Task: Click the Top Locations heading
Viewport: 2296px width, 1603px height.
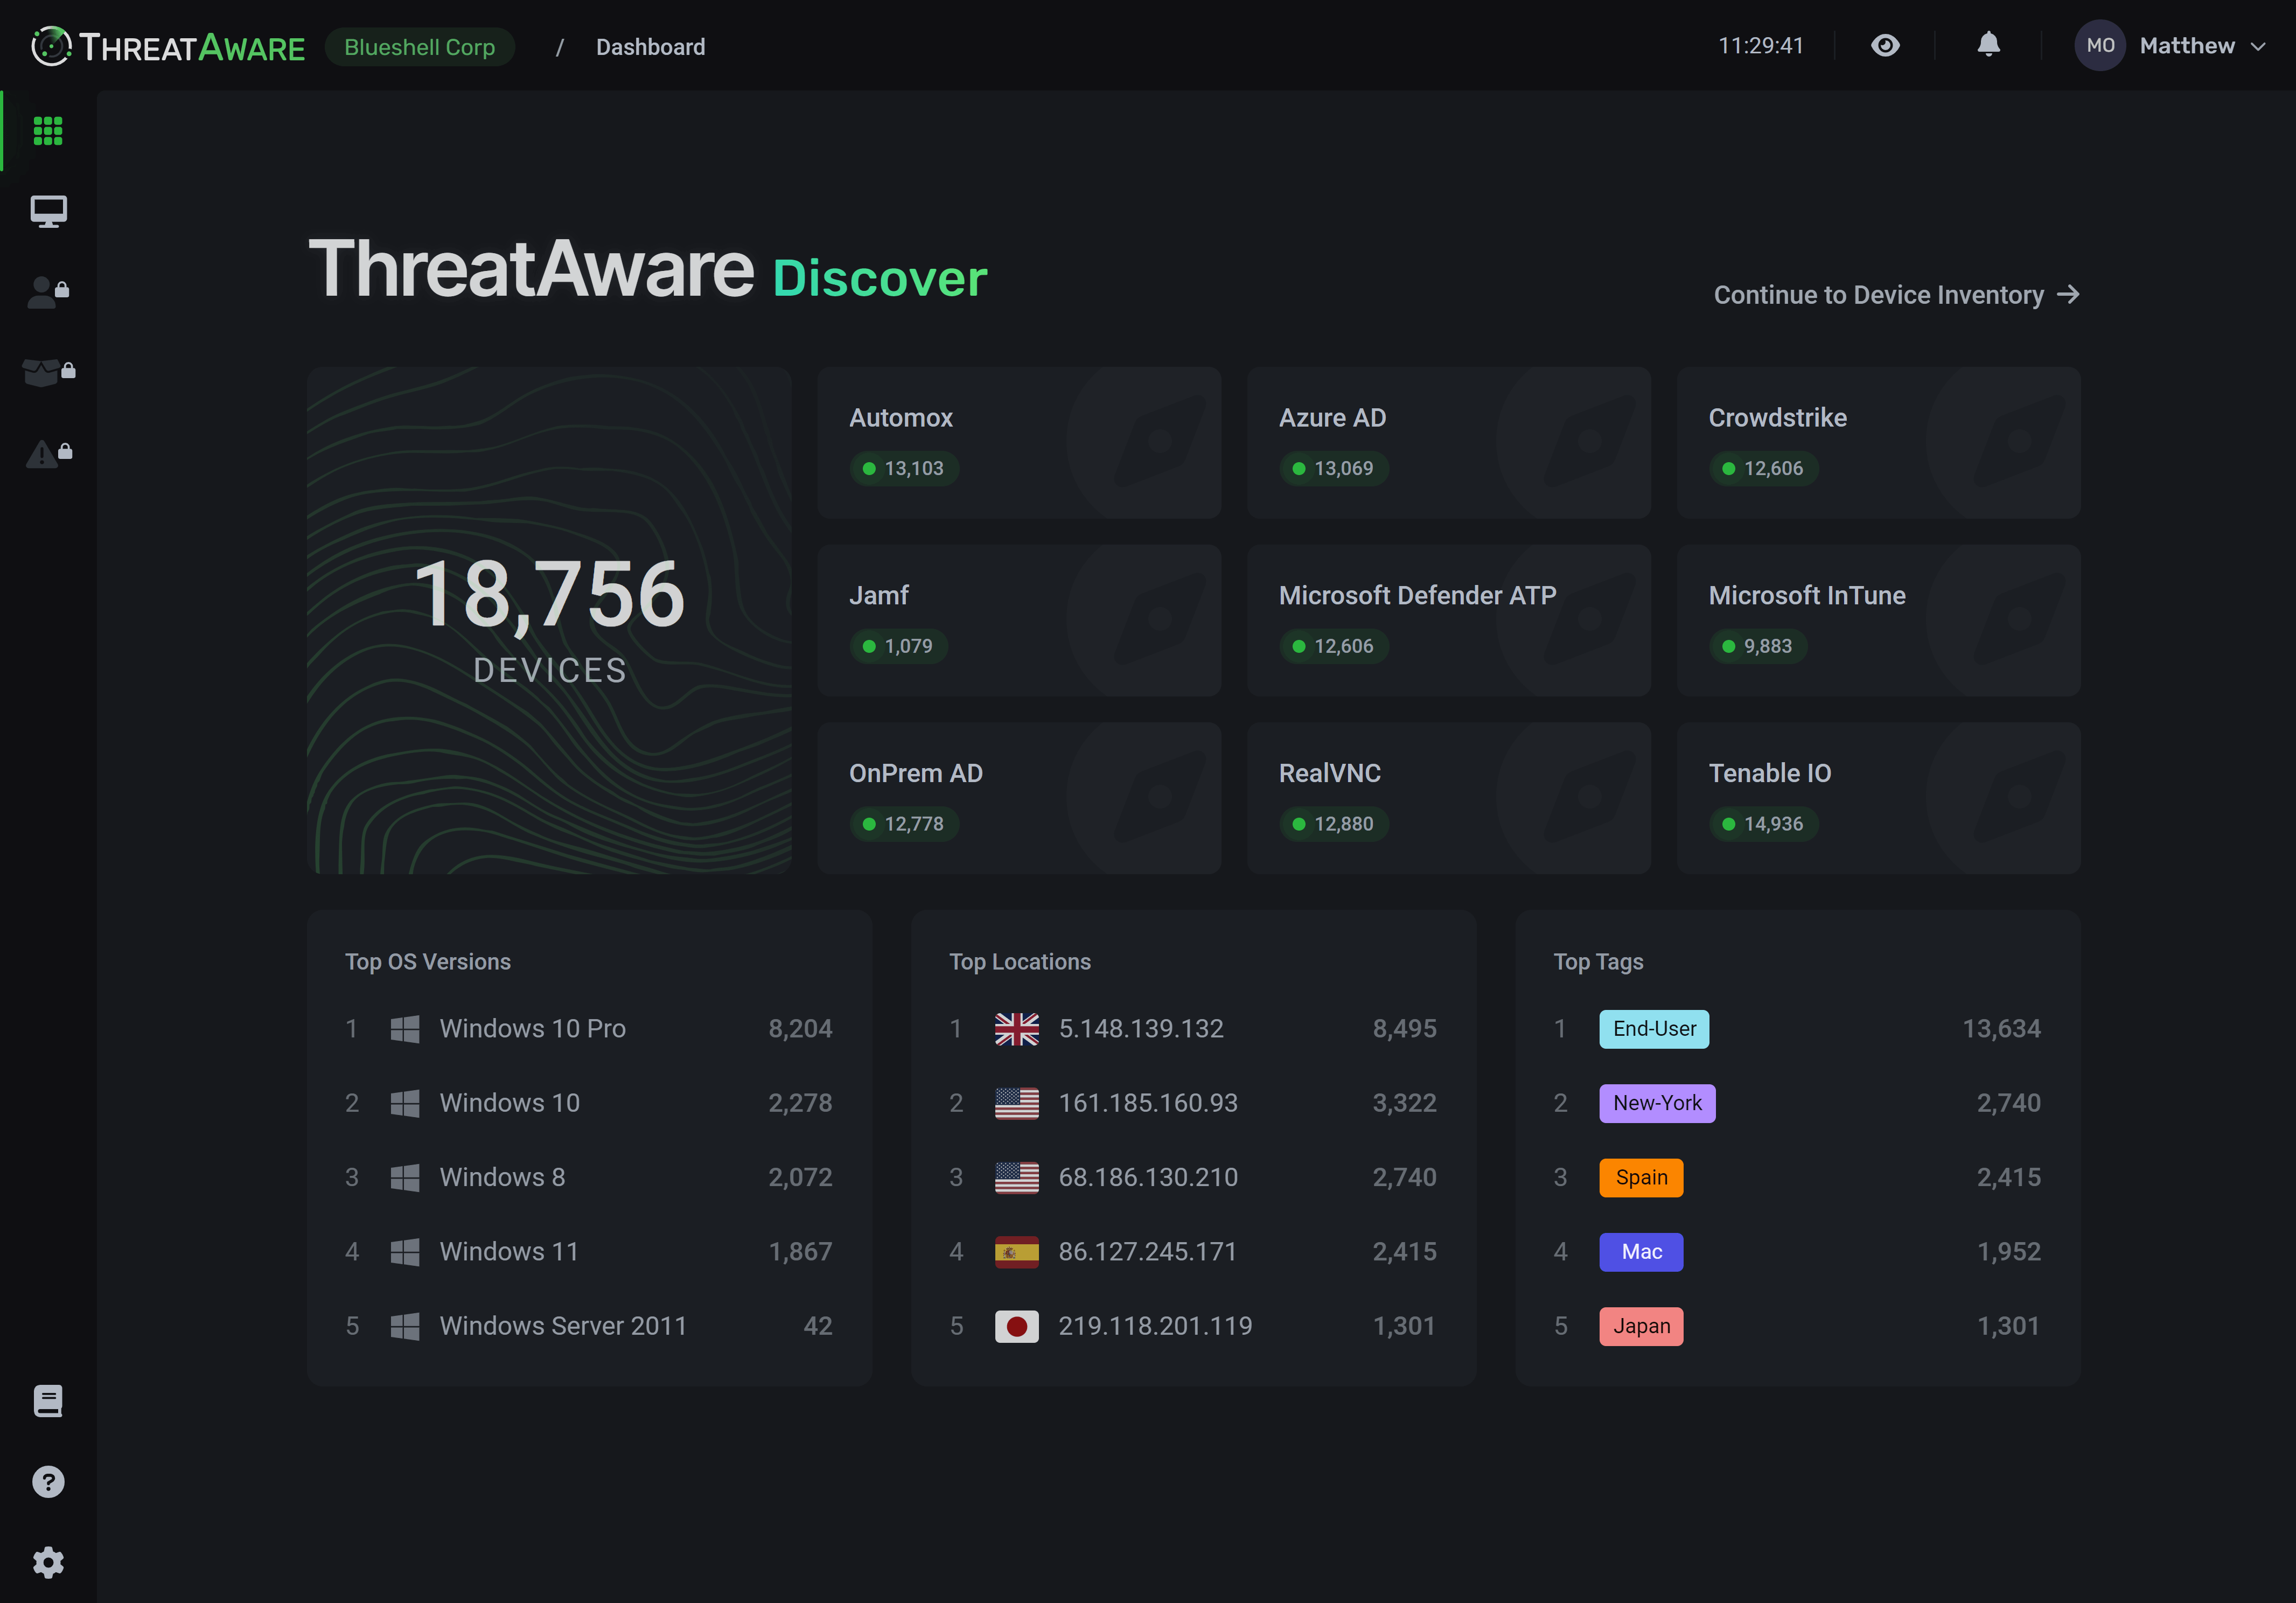Action: pos(1019,961)
